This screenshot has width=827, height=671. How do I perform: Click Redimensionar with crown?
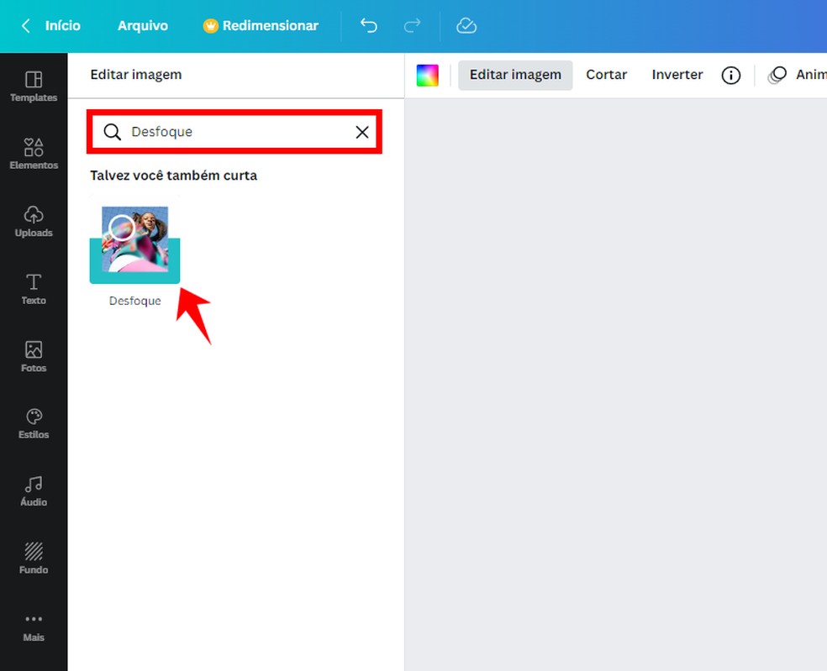tap(261, 25)
